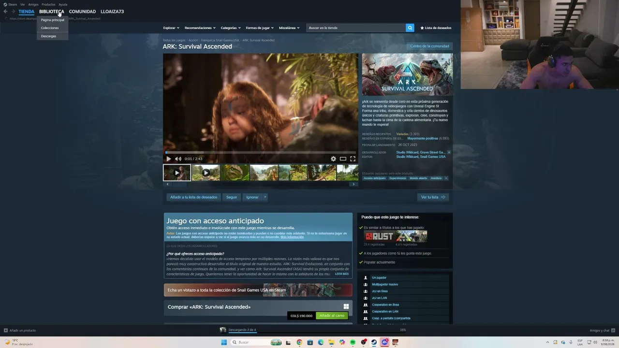Select the second trailer video thumbnail

206,173
